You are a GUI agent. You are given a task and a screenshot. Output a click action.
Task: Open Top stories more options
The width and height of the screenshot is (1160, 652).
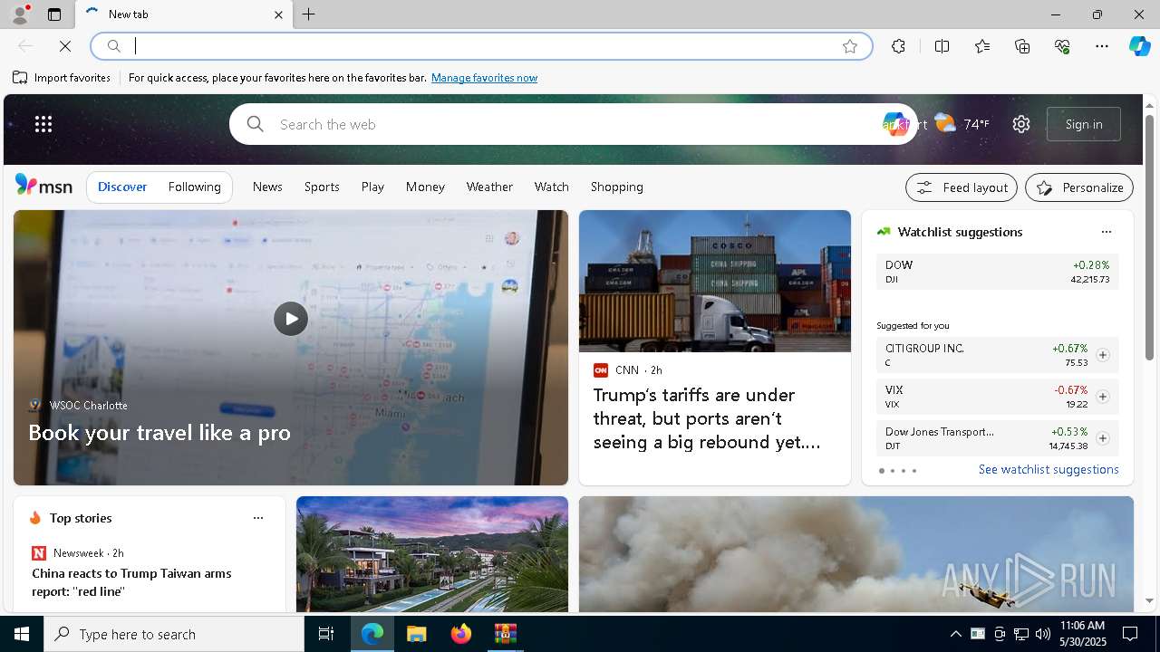pos(258,518)
